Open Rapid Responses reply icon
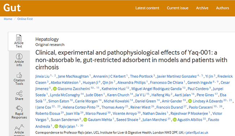Screen dimensions: 235x136 tap(19, 108)
